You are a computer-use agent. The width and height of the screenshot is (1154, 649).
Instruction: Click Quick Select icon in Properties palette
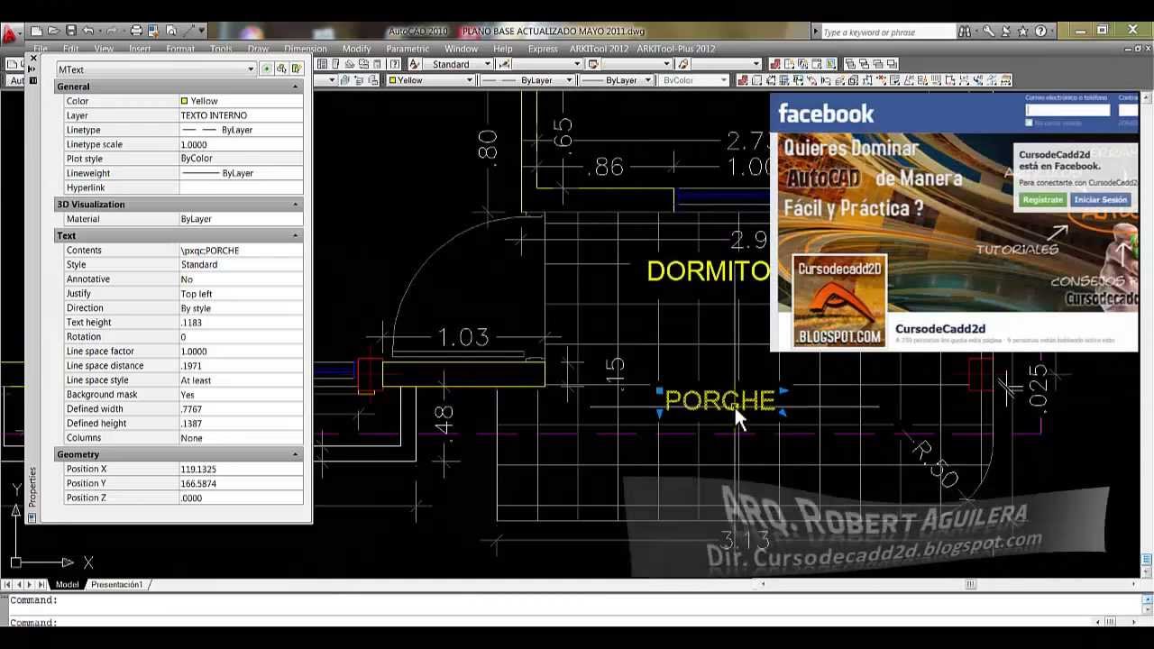click(297, 69)
